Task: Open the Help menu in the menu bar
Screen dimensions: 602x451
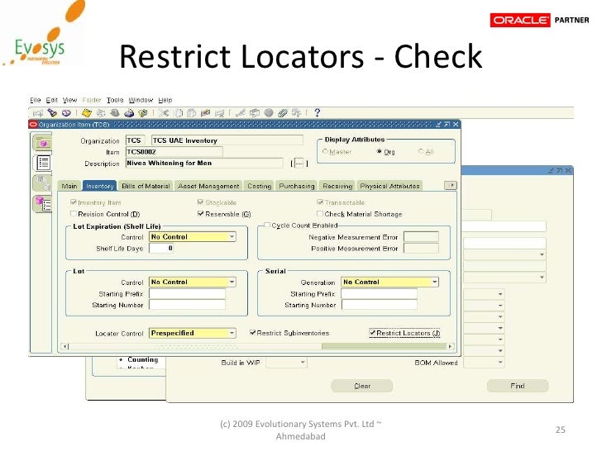Action: tap(165, 100)
